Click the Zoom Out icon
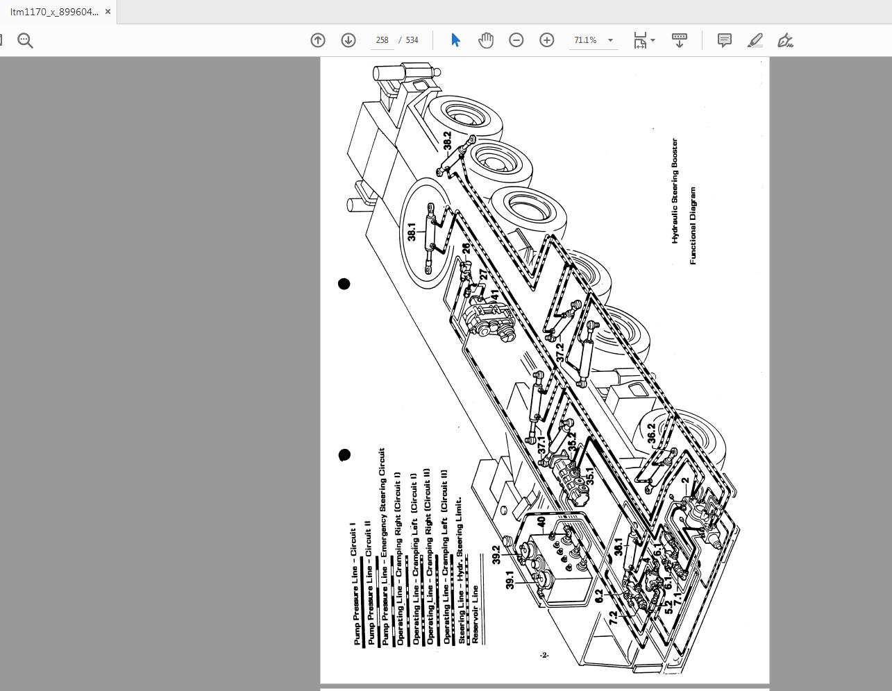 [516, 40]
